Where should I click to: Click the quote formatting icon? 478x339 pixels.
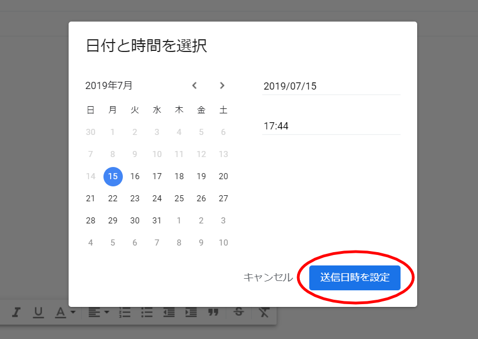point(214,312)
